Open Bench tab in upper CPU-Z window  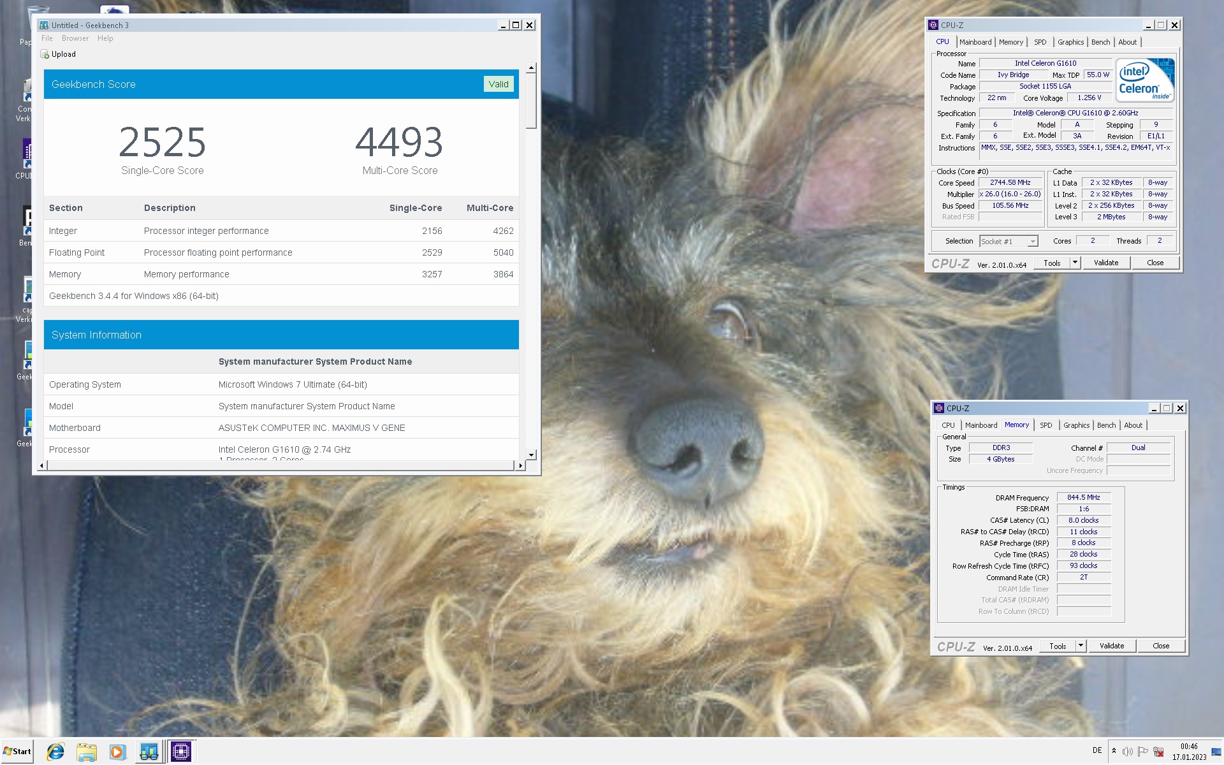[x=1100, y=42]
